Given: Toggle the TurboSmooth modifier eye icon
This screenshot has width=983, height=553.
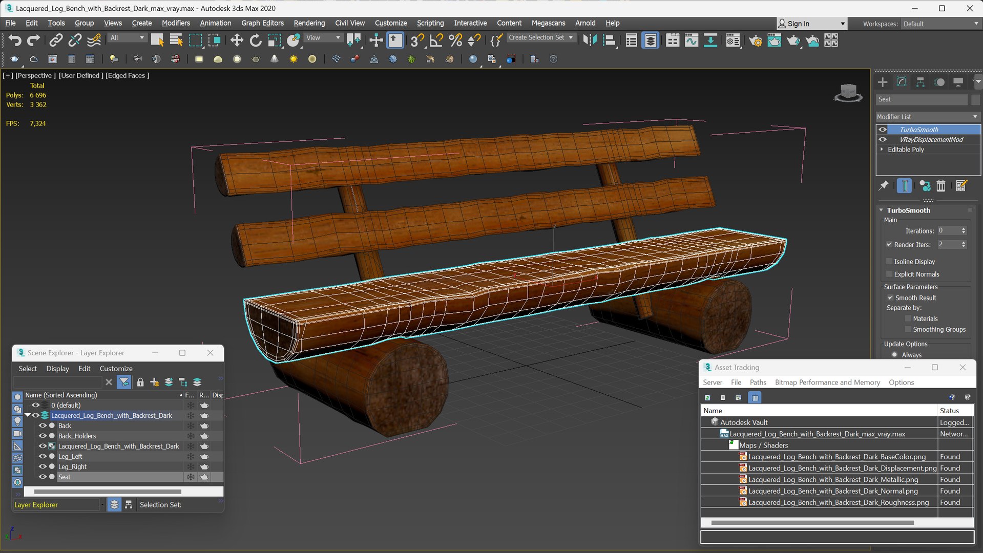Looking at the screenshot, I should tap(883, 130).
